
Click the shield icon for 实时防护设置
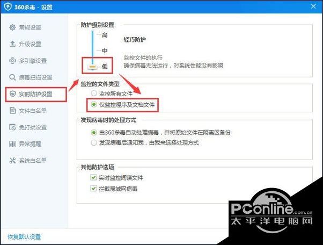tap(12, 94)
